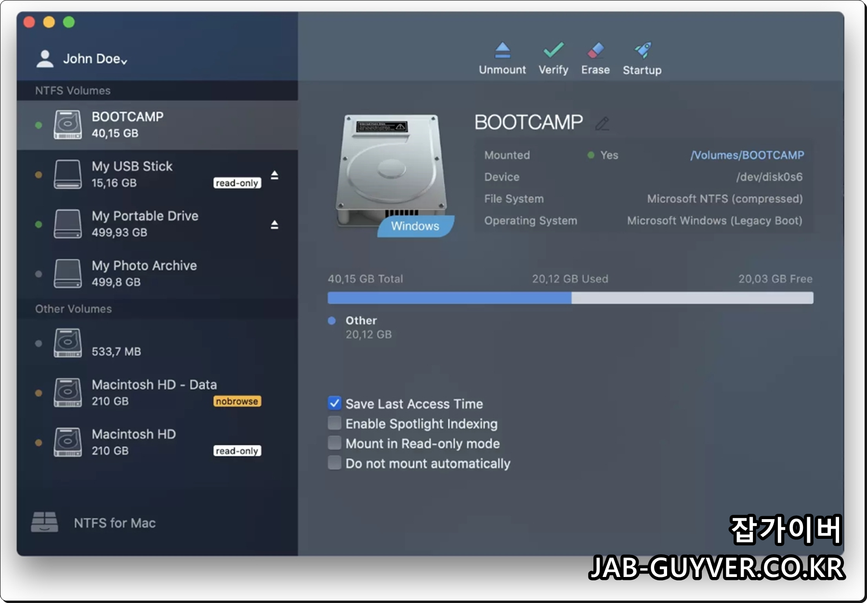Click the 533,7 MB volume size text
The width and height of the screenshot is (867, 603).
[x=117, y=351]
